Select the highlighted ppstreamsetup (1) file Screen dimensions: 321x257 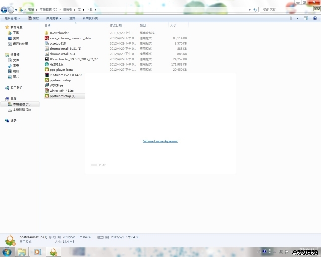pyautogui.click(x=64, y=96)
